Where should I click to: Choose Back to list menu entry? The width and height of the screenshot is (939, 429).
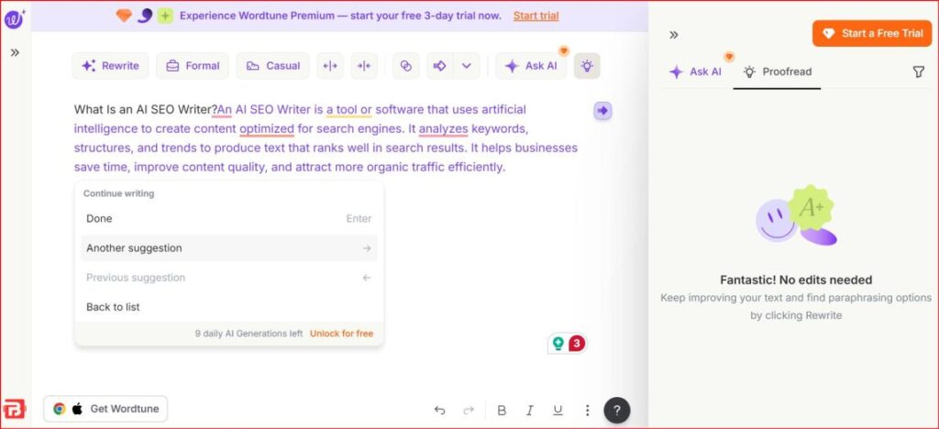click(x=229, y=307)
